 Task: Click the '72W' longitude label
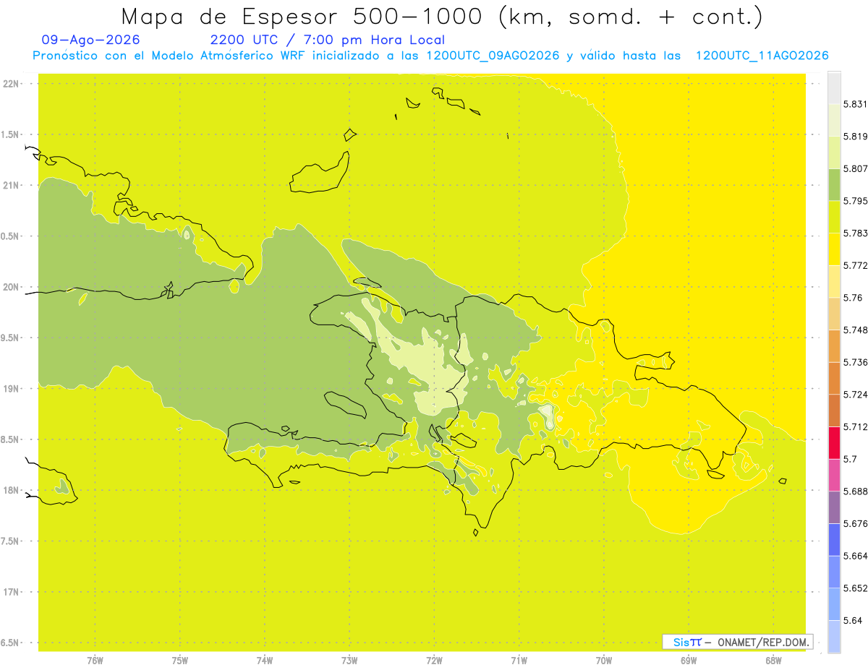pyautogui.click(x=434, y=661)
